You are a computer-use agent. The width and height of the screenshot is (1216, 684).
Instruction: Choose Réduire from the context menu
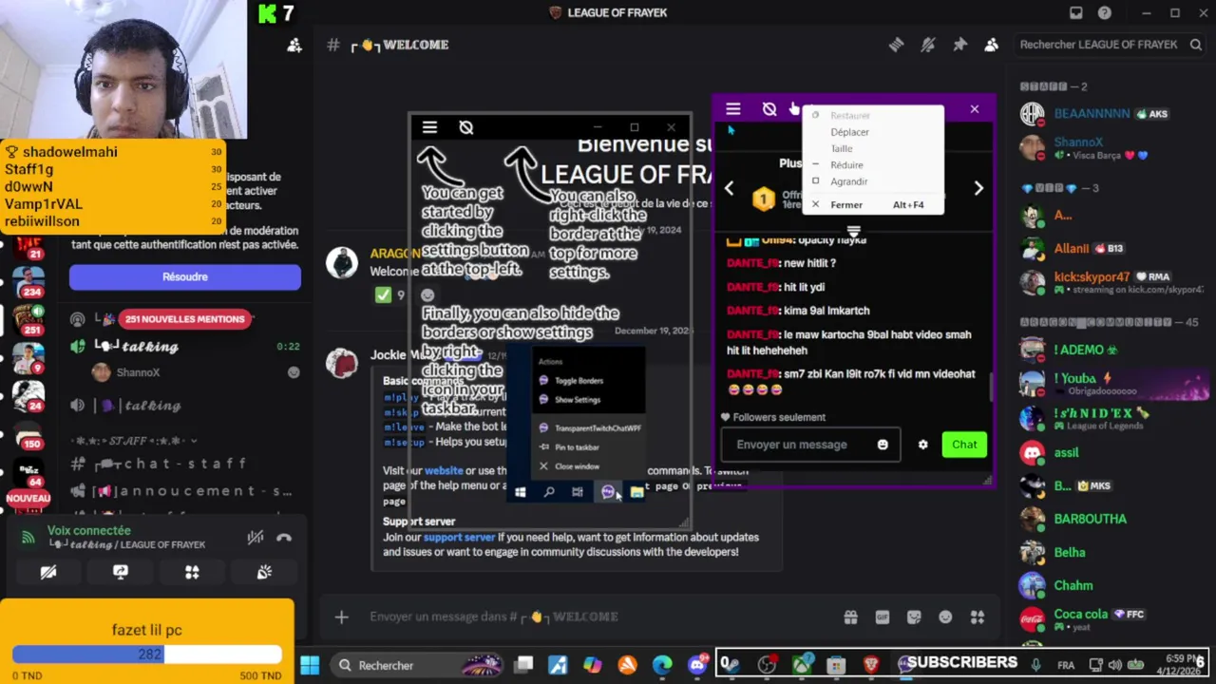(846, 165)
